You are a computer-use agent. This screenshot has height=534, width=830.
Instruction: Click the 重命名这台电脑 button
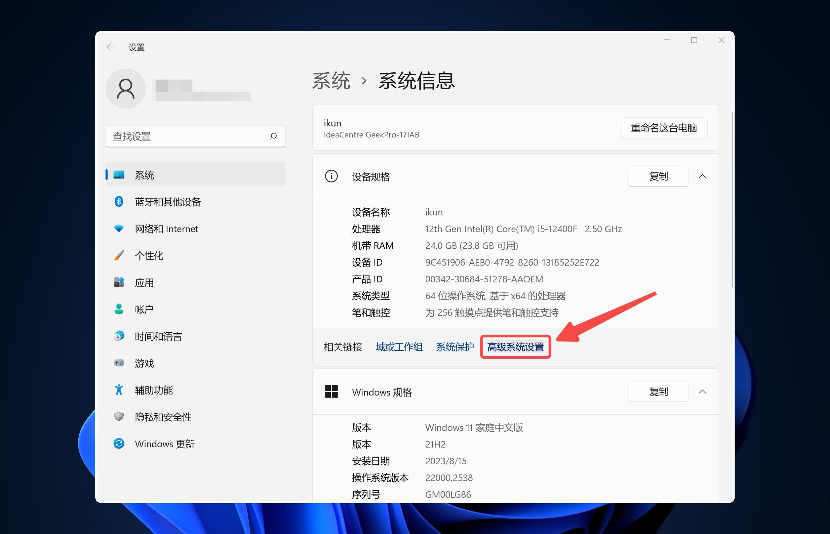[664, 128]
